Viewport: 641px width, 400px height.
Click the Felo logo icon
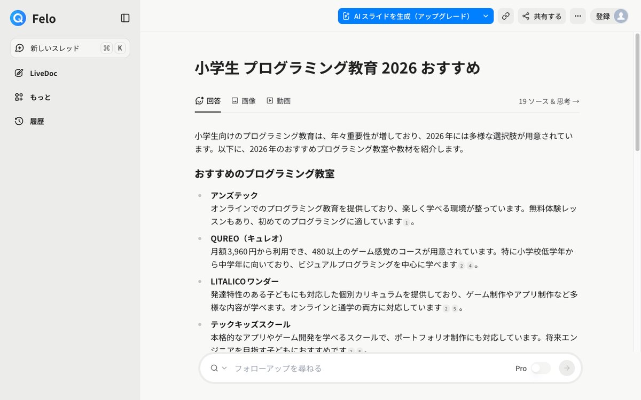(18, 18)
